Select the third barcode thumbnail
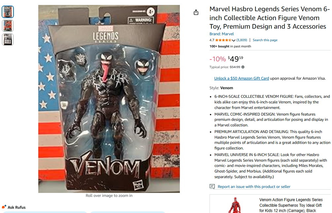The width and height of the screenshot is (332, 213). (8, 40)
